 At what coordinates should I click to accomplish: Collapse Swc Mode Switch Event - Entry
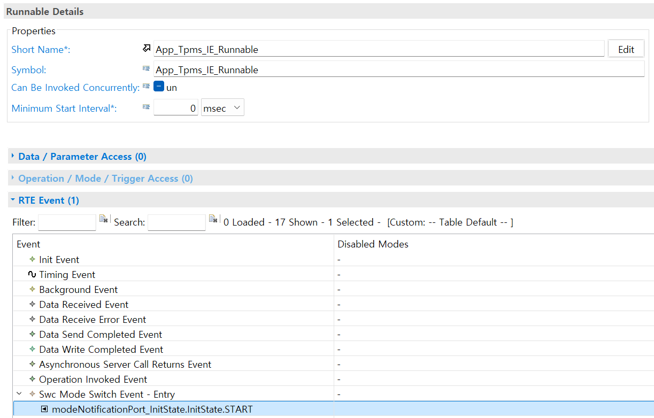(x=19, y=394)
